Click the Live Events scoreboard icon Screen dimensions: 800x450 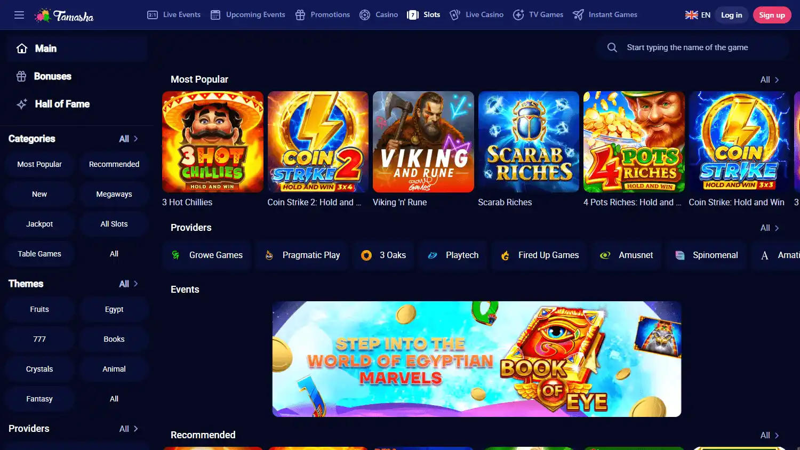[x=153, y=15]
